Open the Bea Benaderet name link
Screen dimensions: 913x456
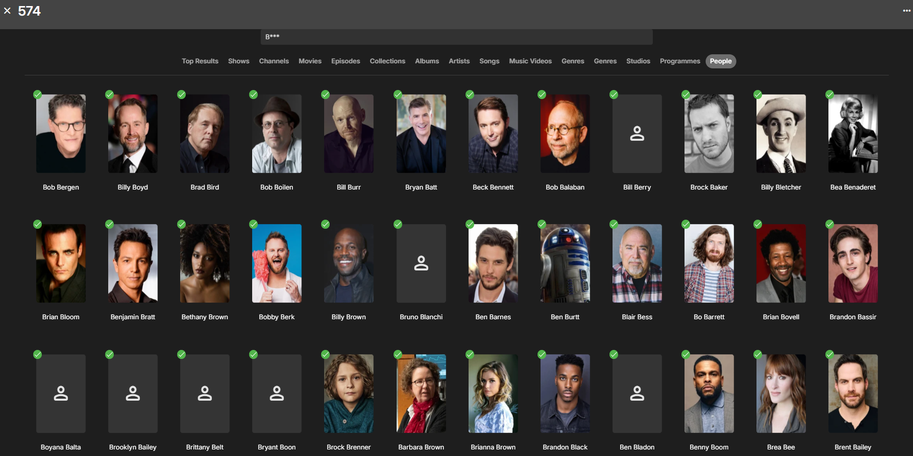[853, 188]
